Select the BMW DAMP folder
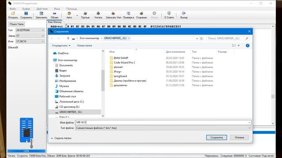 [x=119, y=58]
